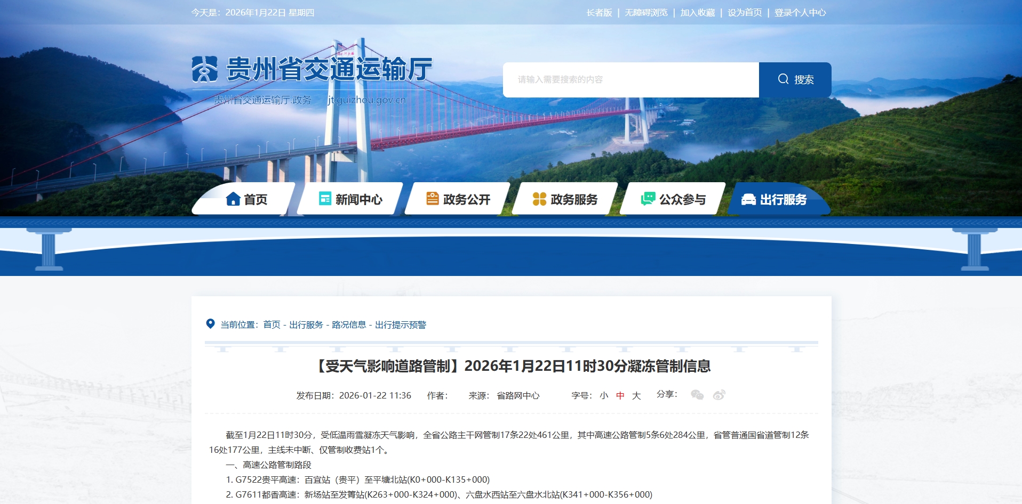
Task: Open the 政务服务 navigation tab
Action: [565, 199]
